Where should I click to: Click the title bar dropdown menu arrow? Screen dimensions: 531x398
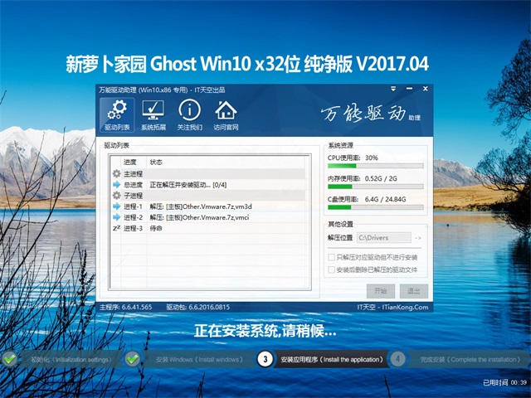pos(393,89)
